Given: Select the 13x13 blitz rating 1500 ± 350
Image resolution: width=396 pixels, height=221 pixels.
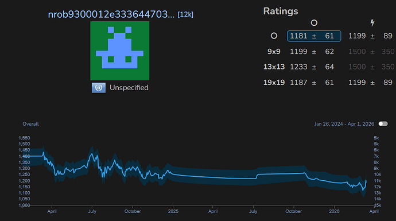Looking at the screenshot, I should point(371,67).
